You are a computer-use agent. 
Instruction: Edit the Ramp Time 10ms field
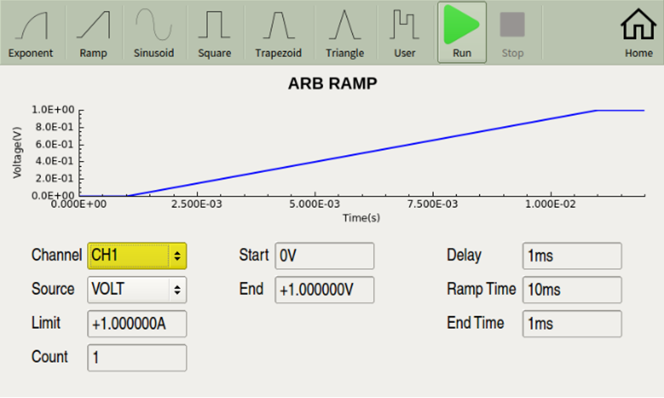click(572, 290)
